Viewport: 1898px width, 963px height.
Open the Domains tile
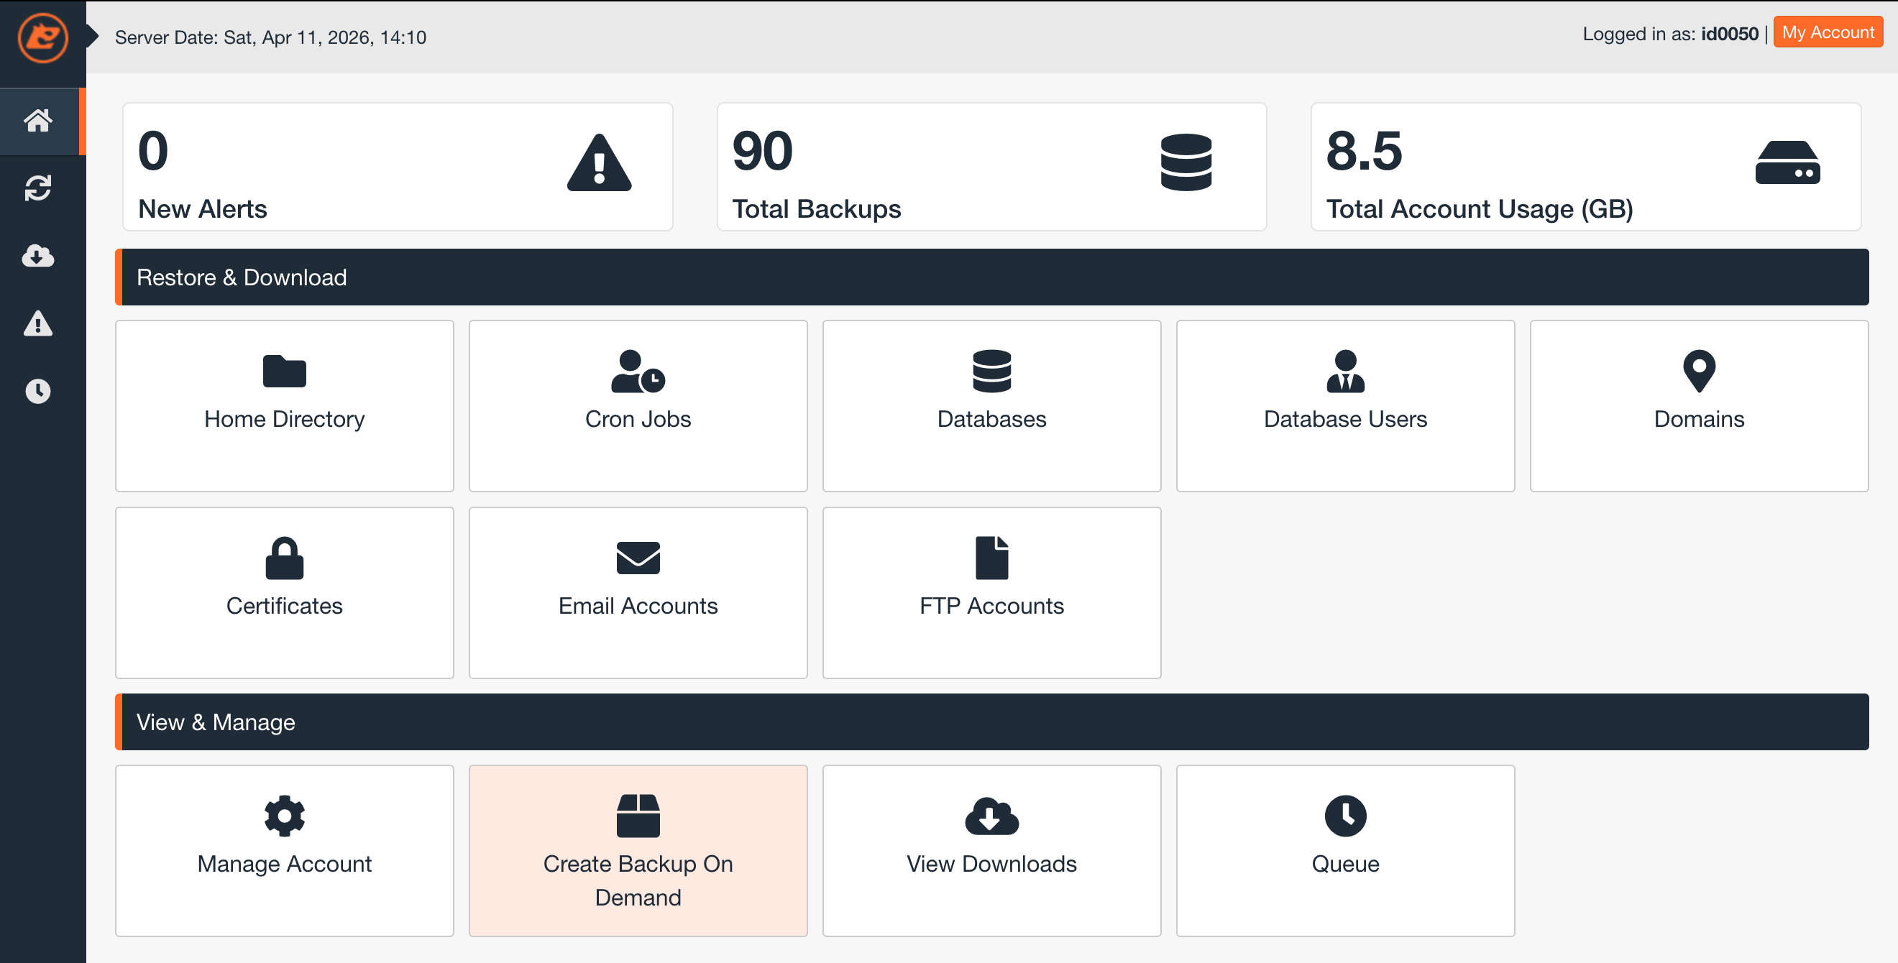(1699, 405)
